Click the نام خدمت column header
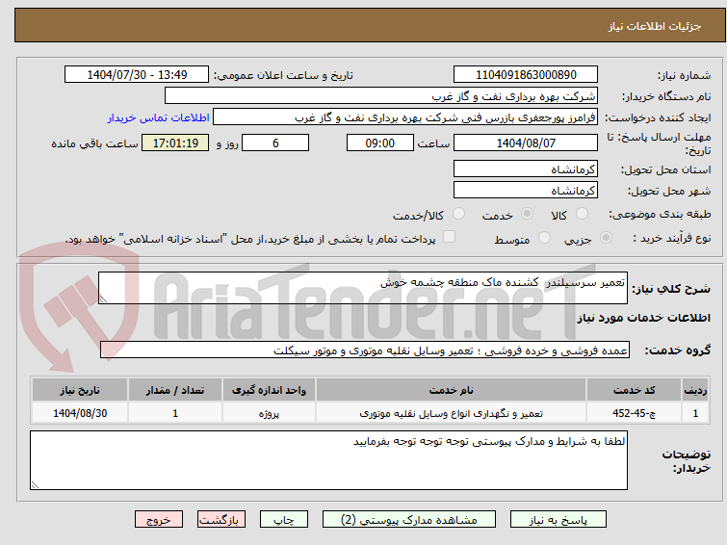 click(x=452, y=390)
